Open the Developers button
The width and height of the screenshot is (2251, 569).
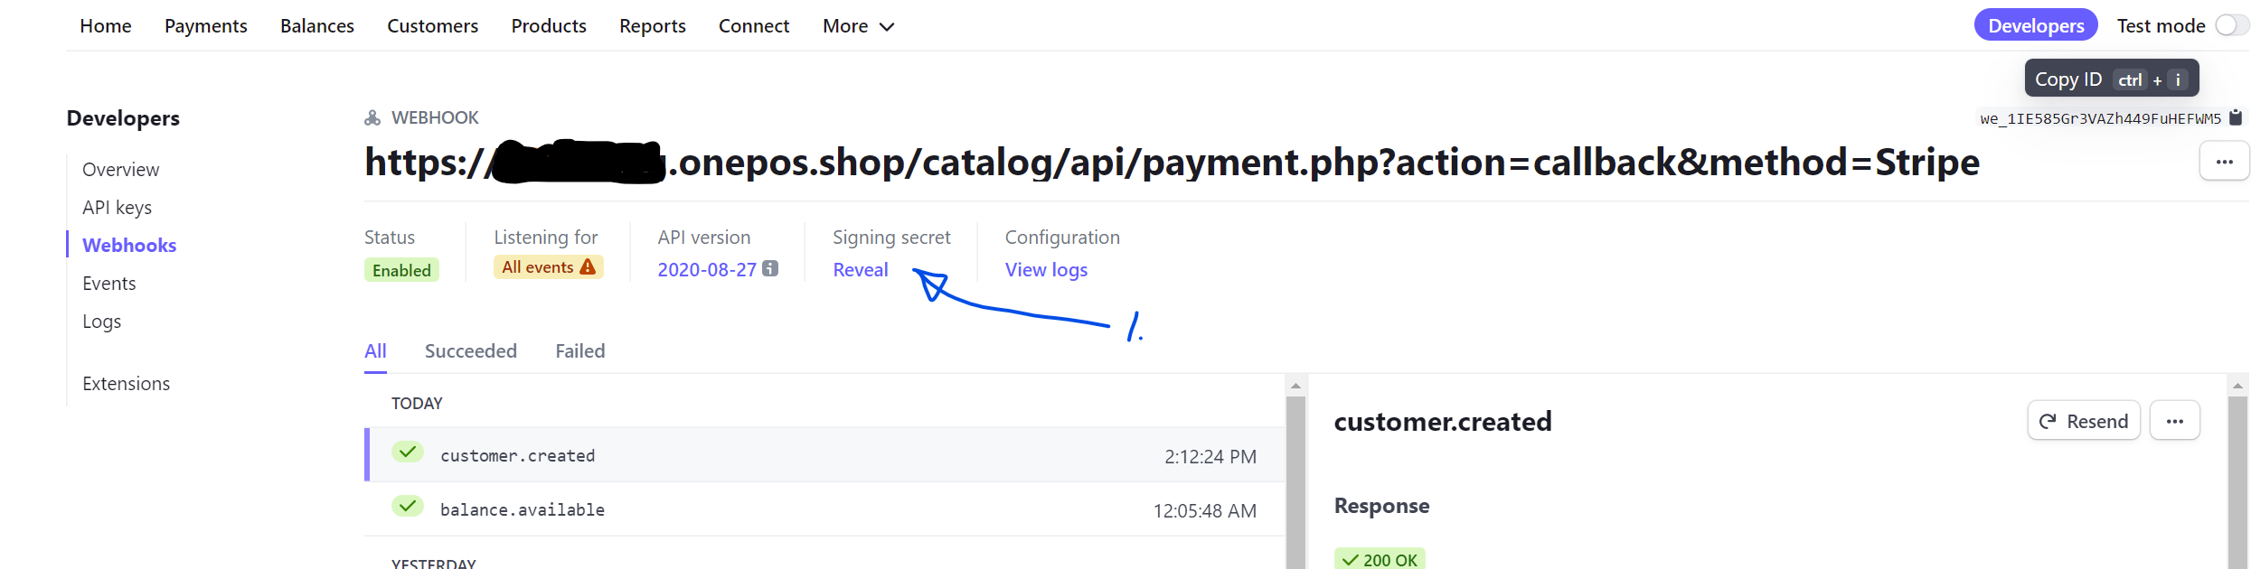pyautogui.click(x=2036, y=25)
